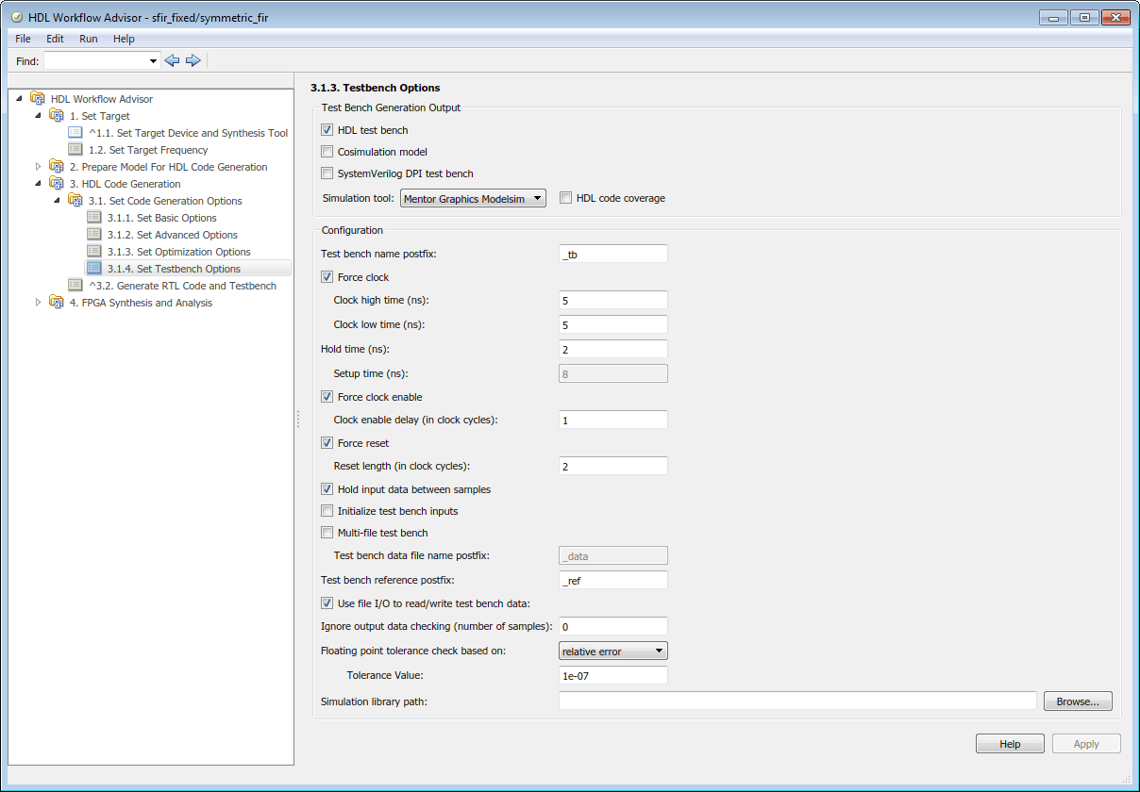Click the Test bench reference postfix field
The image size is (1140, 792).
point(613,580)
